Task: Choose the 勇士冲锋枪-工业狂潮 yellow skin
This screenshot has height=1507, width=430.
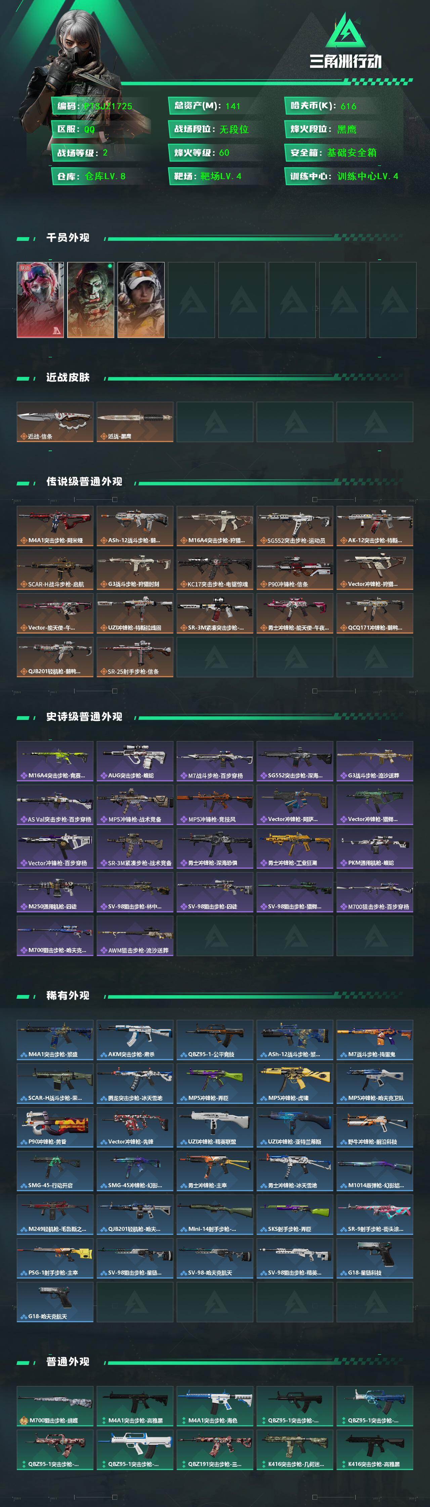Action: [295, 848]
